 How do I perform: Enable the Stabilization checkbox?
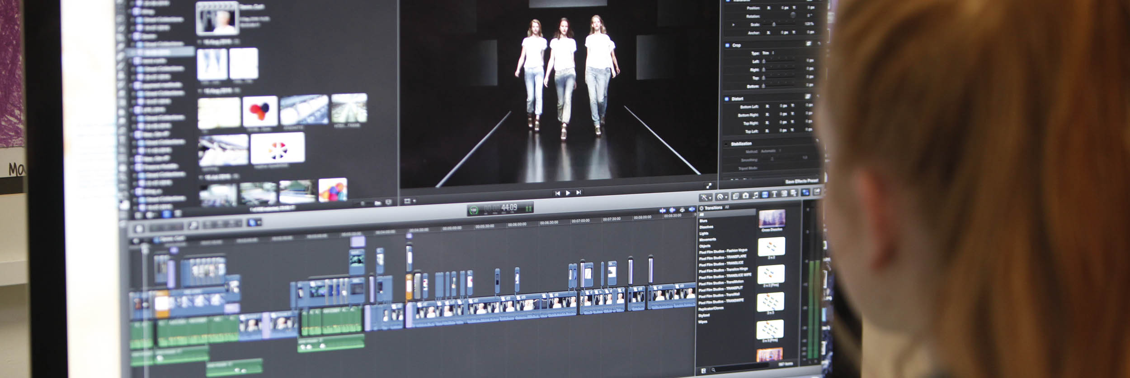tap(727, 144)
